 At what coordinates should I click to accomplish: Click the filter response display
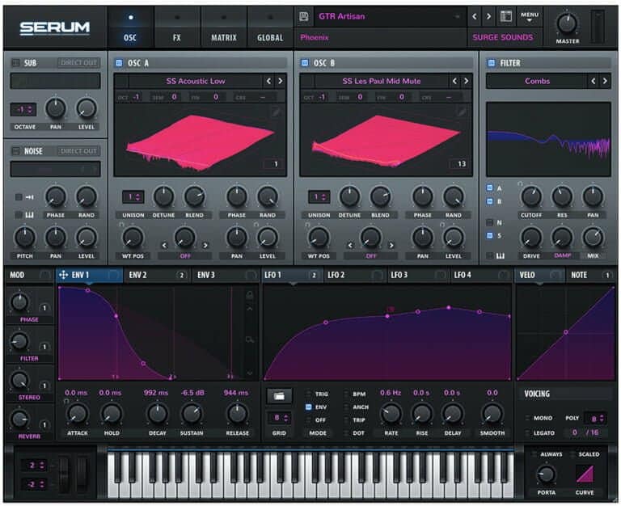(x=548, y=139)
